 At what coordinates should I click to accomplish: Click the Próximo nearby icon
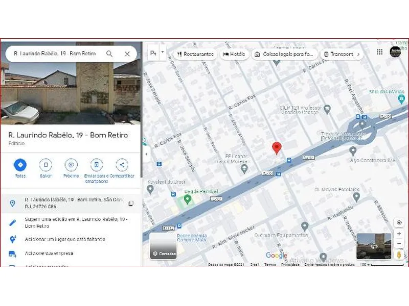coord(71,165)
